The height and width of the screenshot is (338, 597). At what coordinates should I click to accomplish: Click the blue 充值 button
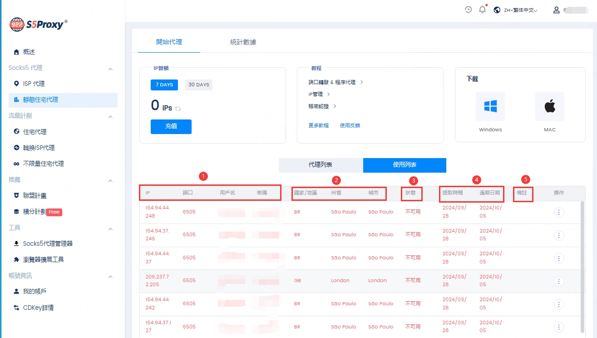171,127
